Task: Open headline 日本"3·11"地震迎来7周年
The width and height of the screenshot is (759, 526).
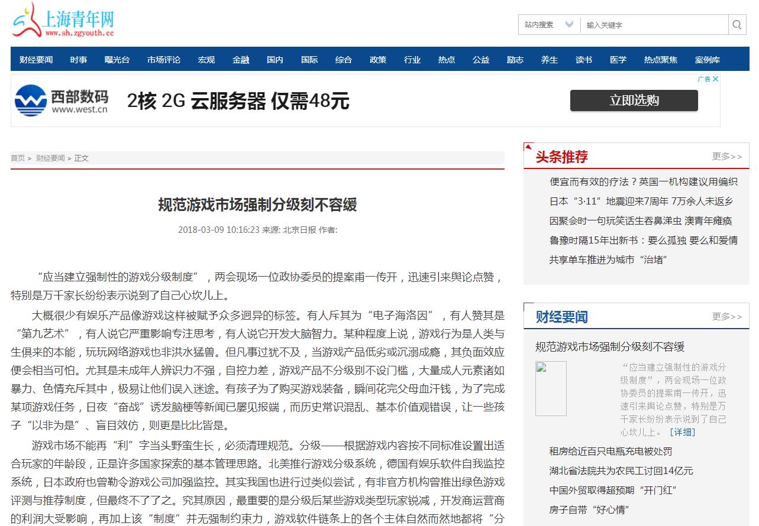Action: (x=641, y=201)
